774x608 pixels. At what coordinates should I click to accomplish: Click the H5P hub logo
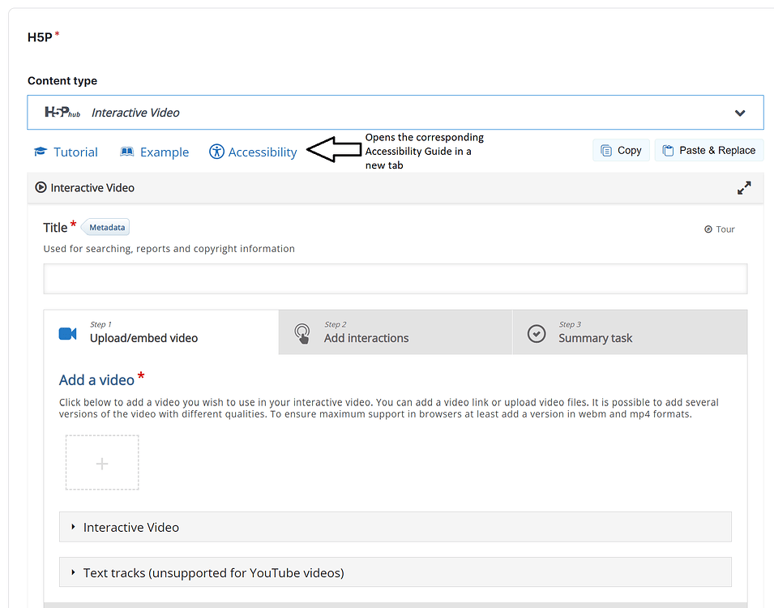pyautogui.click(x=62, y=112)
